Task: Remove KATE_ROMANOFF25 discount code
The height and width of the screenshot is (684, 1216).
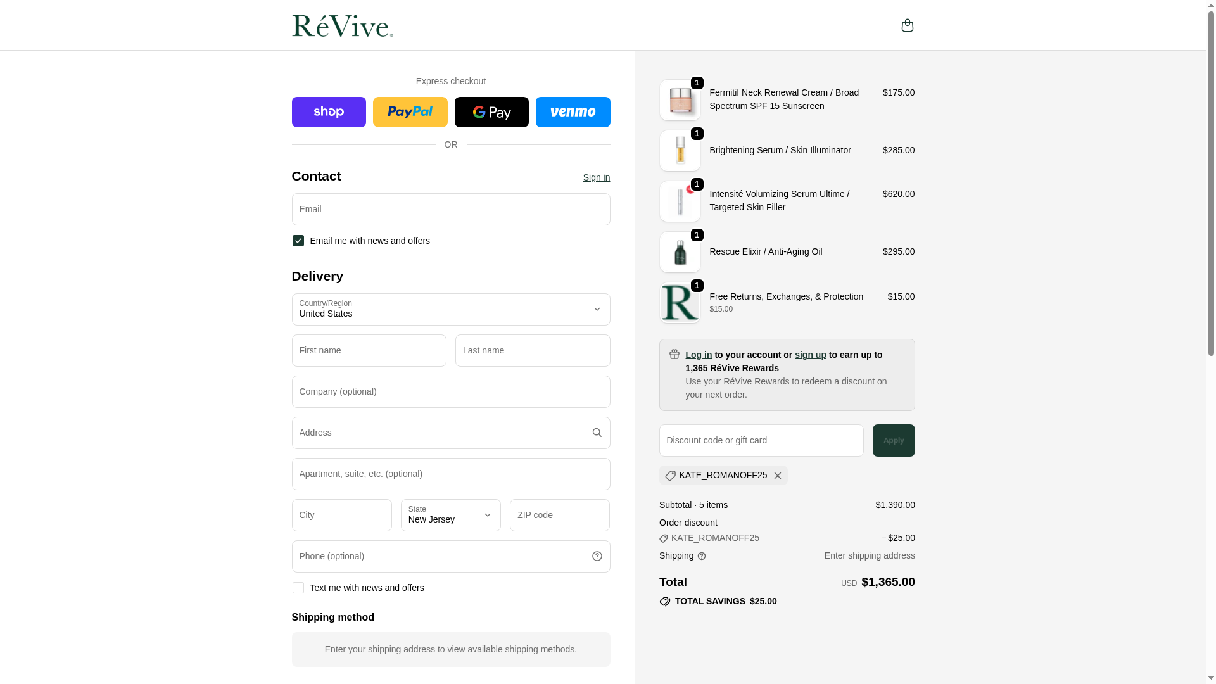Action: [x=777, y=476]
